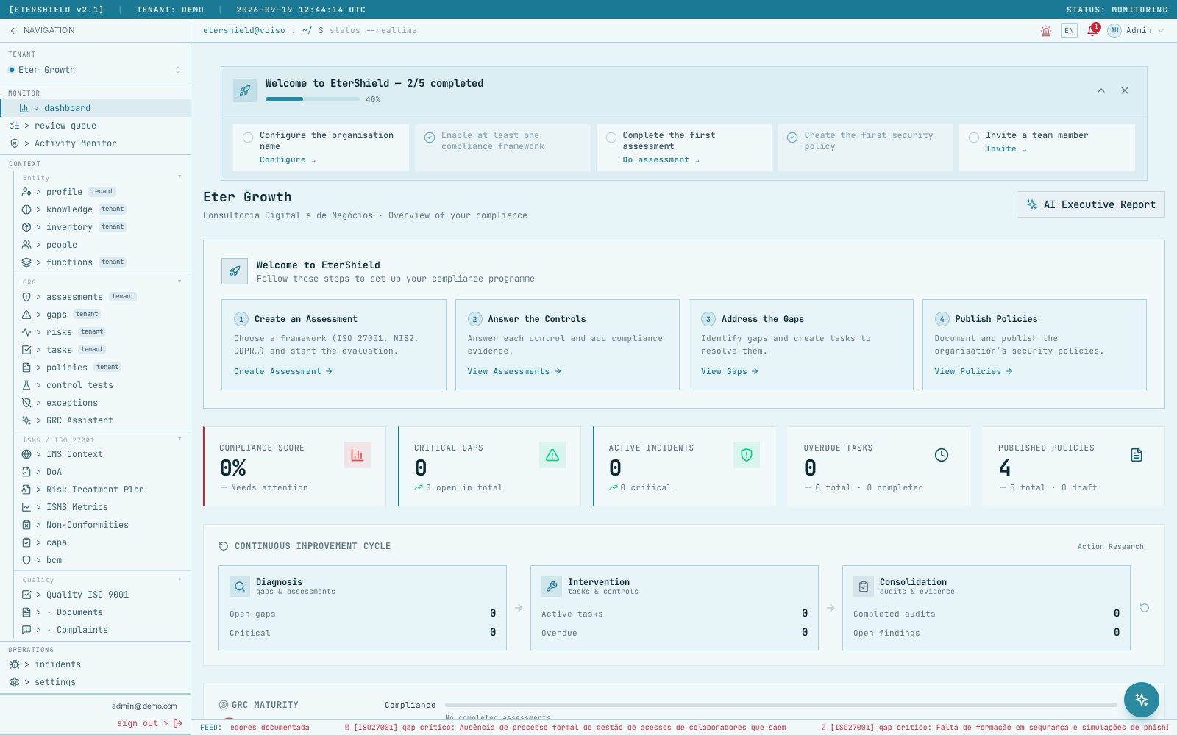Follow the View Gaps link

tap(730, 371)
